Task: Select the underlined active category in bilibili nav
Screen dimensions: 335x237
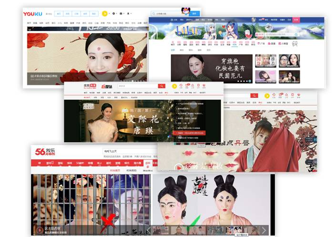Action: (x=234, y=43)
